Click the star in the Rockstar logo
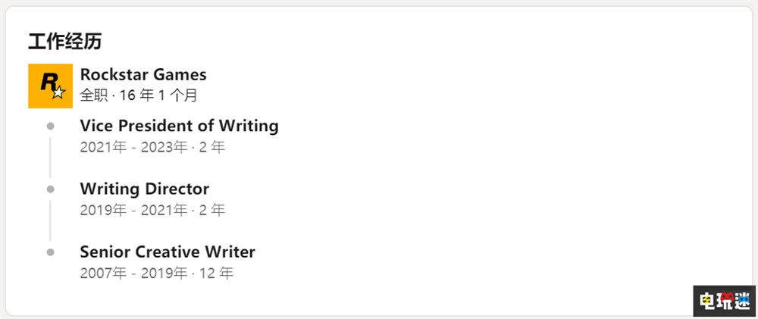This screenshot has width=758, height=319. coord(59,93)
